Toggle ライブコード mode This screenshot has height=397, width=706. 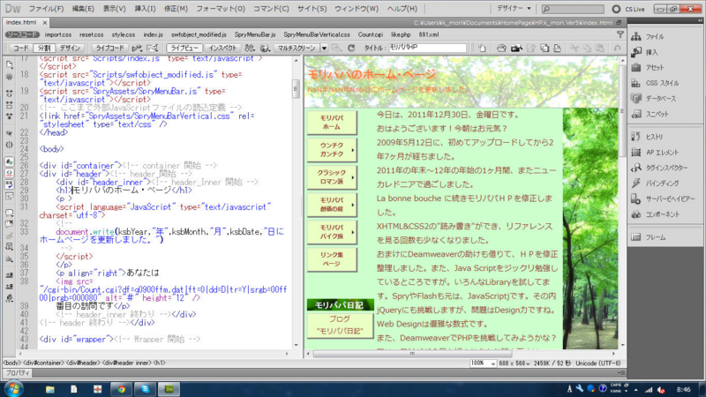tap(109, 48)
